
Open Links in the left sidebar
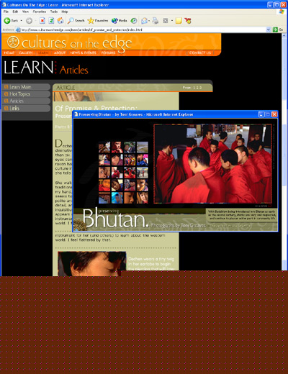(26, 108)
